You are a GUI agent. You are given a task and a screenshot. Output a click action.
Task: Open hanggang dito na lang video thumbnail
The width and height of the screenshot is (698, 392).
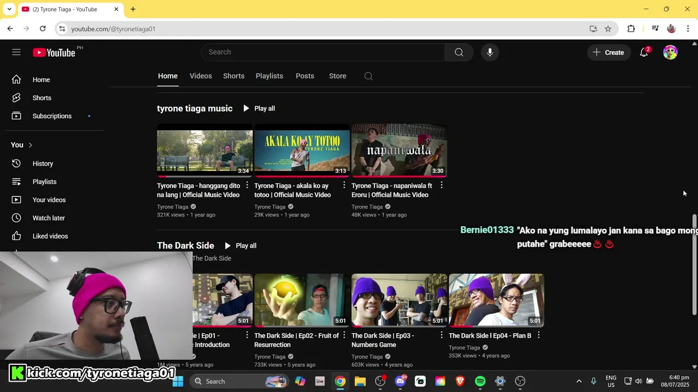point(204,150)
